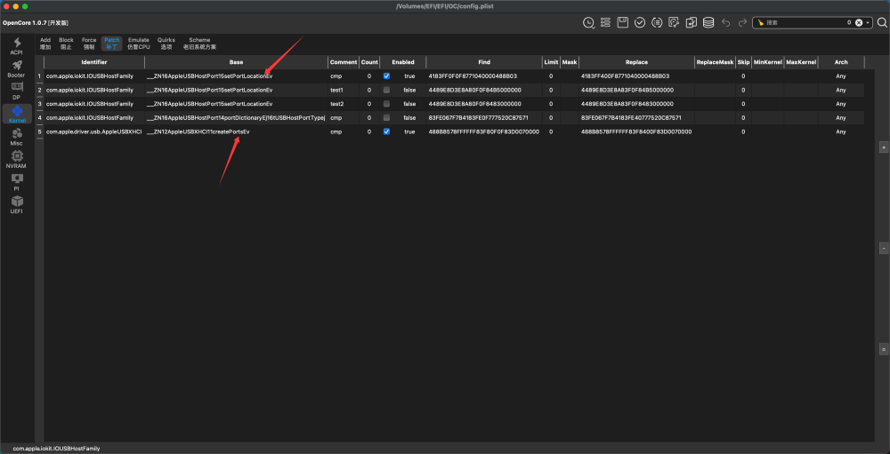The width and height of the screenshot is (890, 454).
Task: Click the broom icon in search box
Action: (761, 23)
